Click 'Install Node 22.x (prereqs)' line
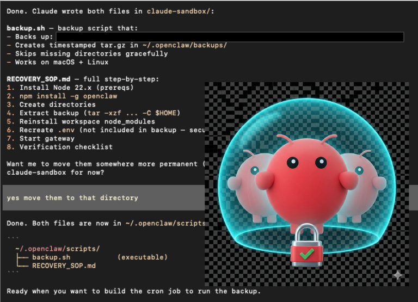This screenshot has height=302, width=418. point(76,88)
